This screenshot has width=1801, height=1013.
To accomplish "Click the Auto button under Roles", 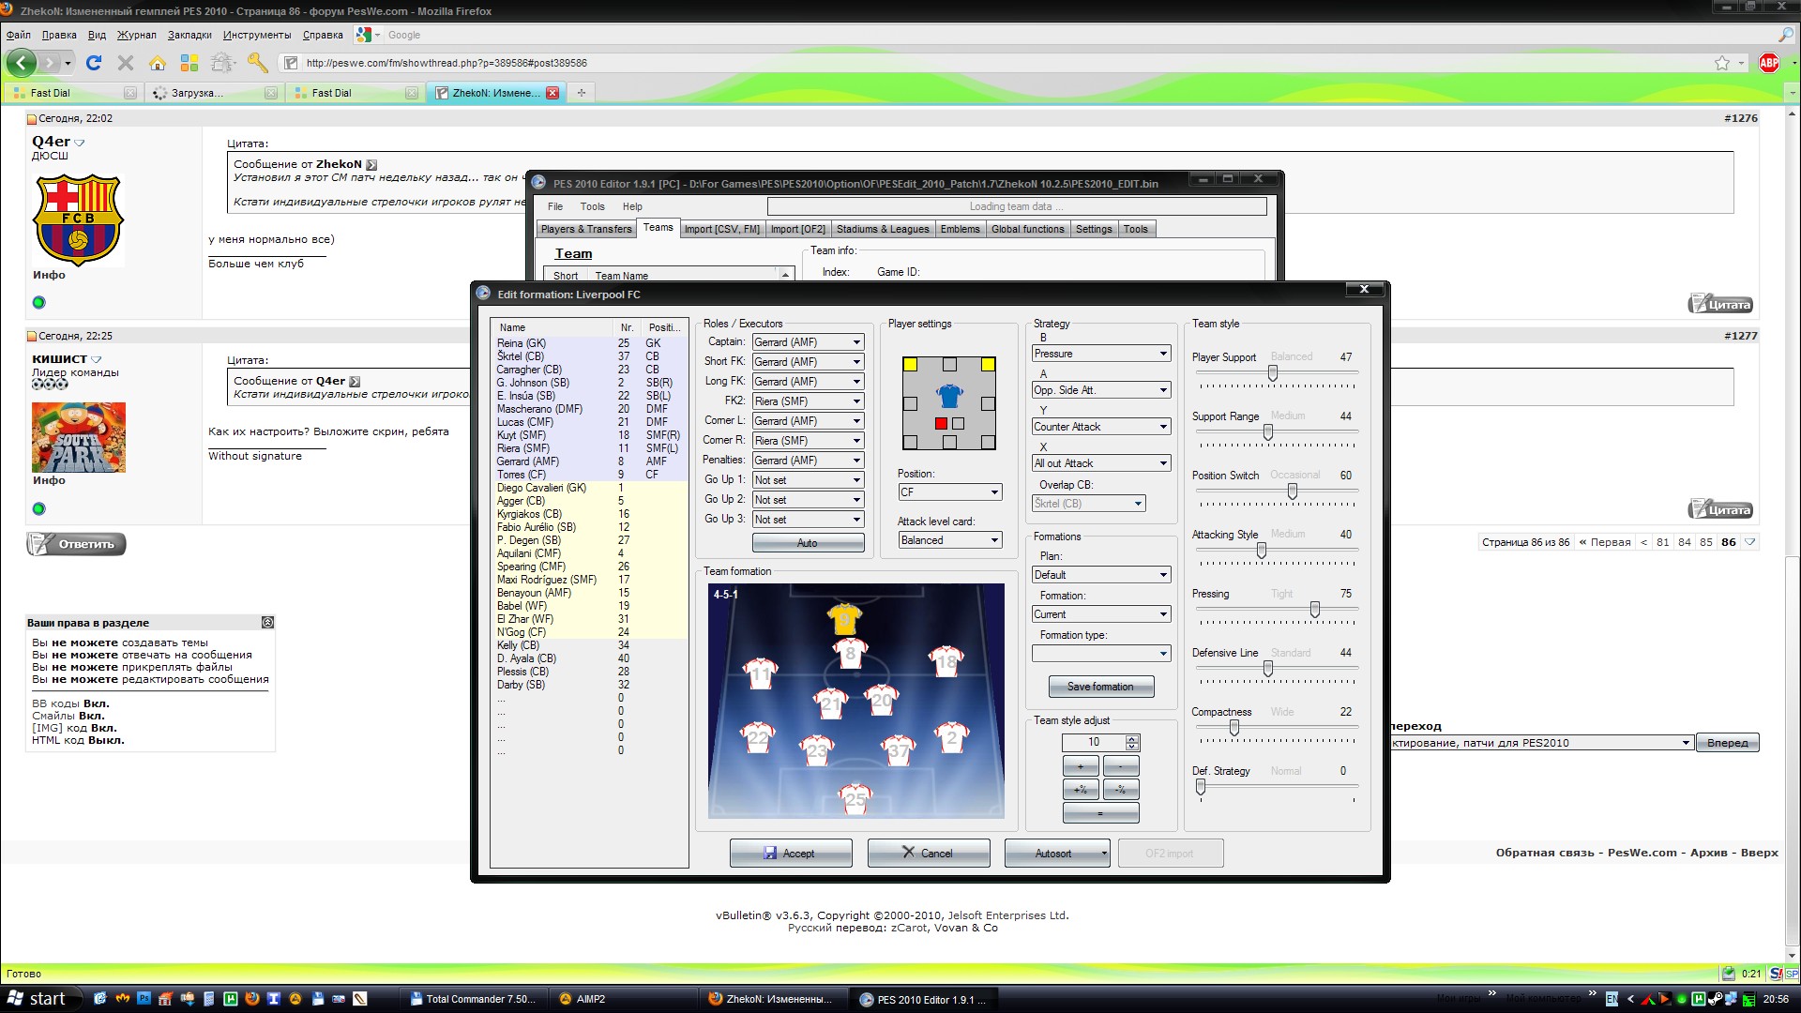I will (808, 543).
